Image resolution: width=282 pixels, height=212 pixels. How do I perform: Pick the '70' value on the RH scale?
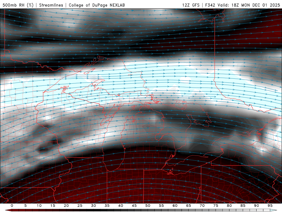202,206
